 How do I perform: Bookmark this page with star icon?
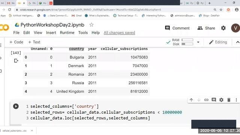click(221, 10)
